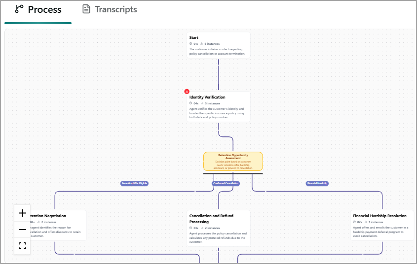This screenshot has height=264, width=417.
Task: Click the instances icon in Financial Hardship Resolution node
Action: point(366,222)
